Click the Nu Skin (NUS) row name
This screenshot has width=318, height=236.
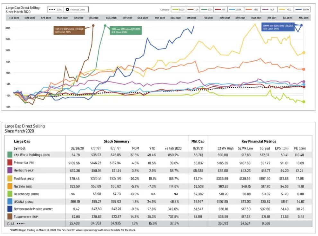(23, 186)
